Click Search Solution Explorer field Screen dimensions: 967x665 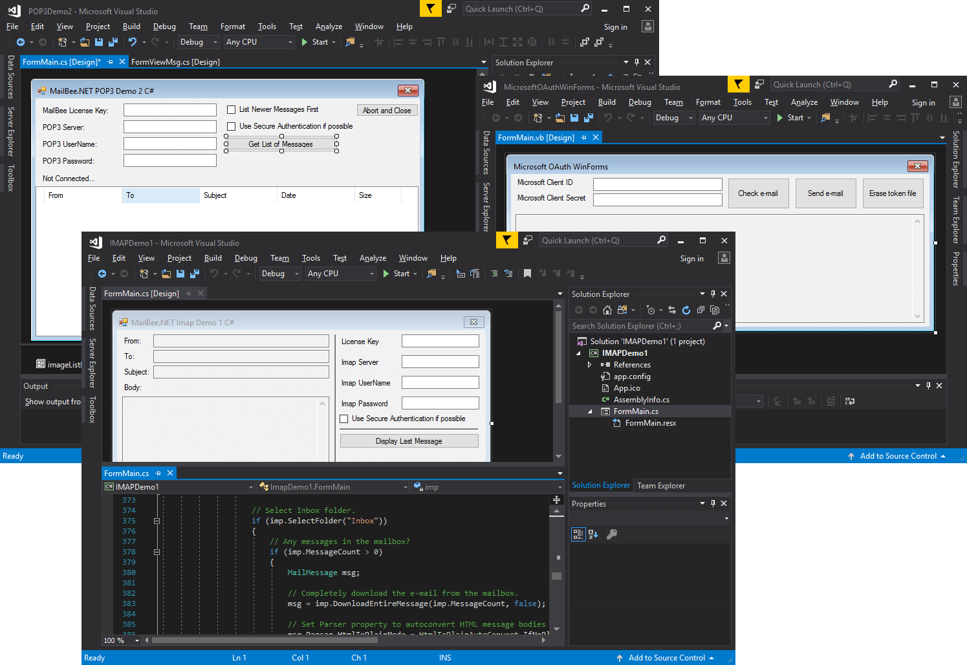[642, 326]
